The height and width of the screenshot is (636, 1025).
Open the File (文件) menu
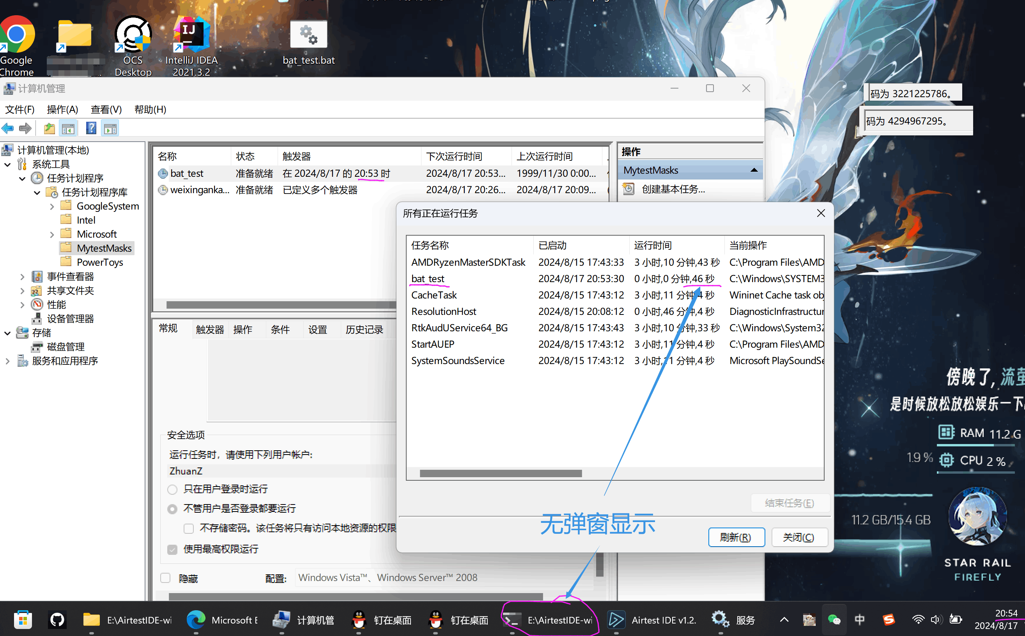coord(19,109)
